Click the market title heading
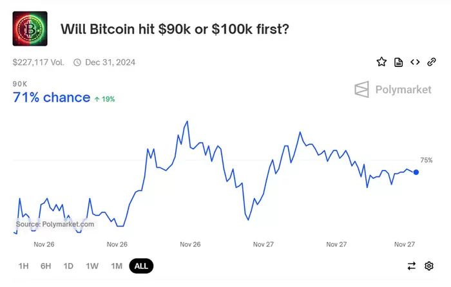Screen dimensions: 451x287 [175, 30]
